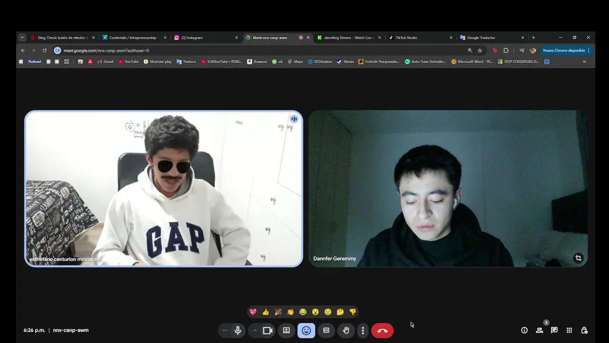Send the heart reaction
Viewport: 609px width, 343px height.
click(x=253, y=312)
